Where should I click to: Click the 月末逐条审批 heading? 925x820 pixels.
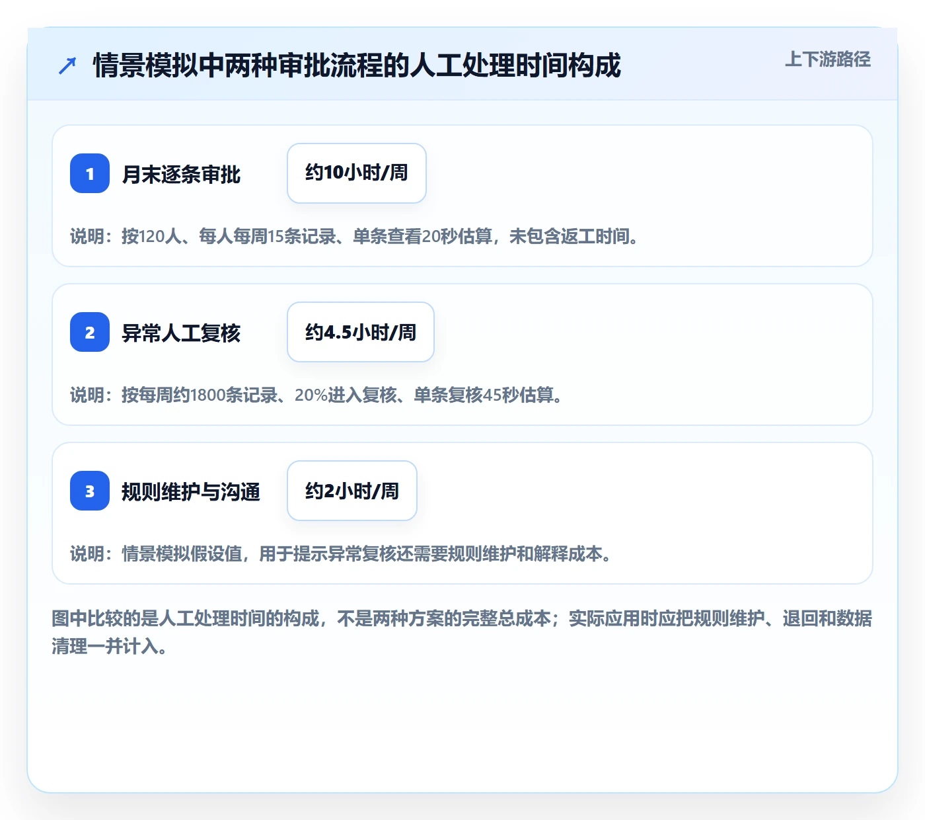coord(181,174)
